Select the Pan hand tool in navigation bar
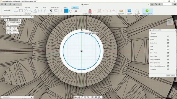 point(82,97)
